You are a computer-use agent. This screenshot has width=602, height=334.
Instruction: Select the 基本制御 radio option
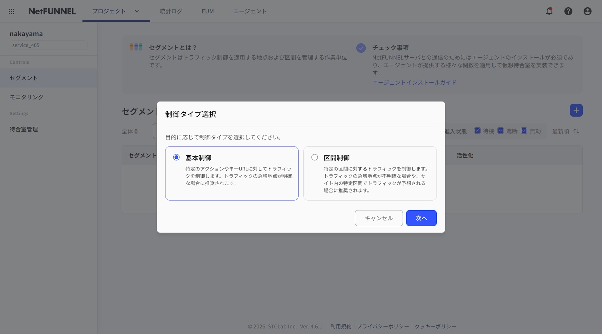point(176,157)
